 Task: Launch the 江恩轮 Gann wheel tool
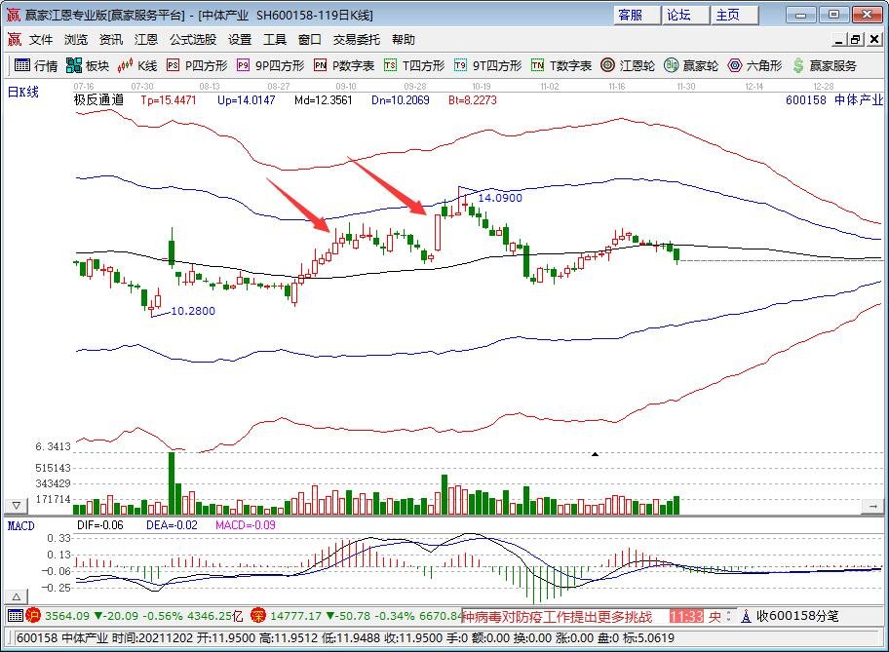pos(608,65)
